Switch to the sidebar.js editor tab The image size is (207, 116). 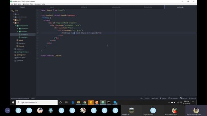(x=84, y=7)
